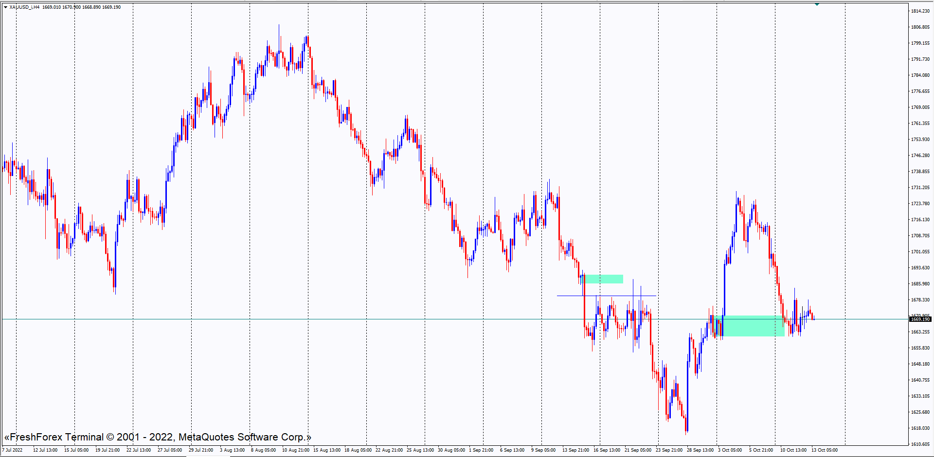Click price axis label 1776.655

[920, 91]
